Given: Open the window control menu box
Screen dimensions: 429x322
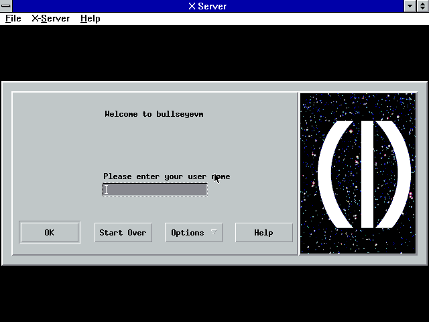Looking at the screenshot, I should (6, 6).
